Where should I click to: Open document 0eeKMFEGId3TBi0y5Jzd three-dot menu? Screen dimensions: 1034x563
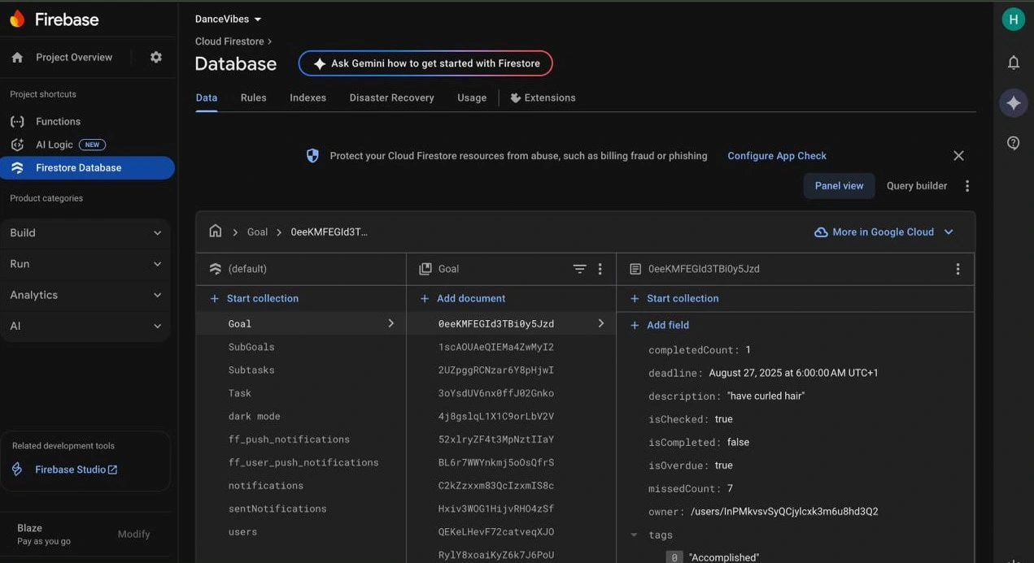(958, 269)
